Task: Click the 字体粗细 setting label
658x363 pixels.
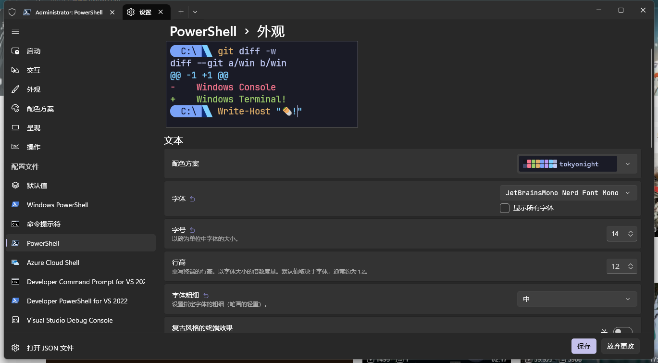Action: pyautogui.click(x=186, y=296)
